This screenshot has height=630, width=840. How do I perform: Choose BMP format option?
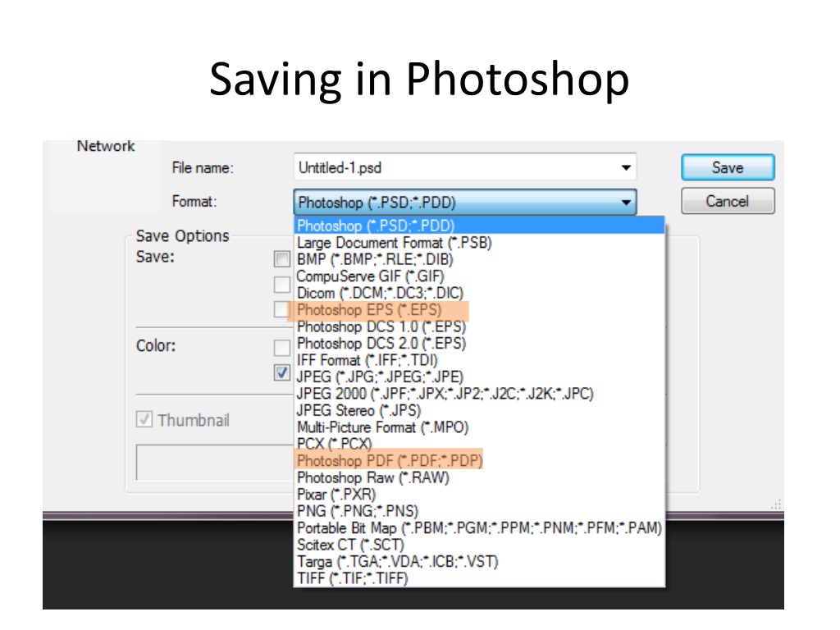coord(479,259)
